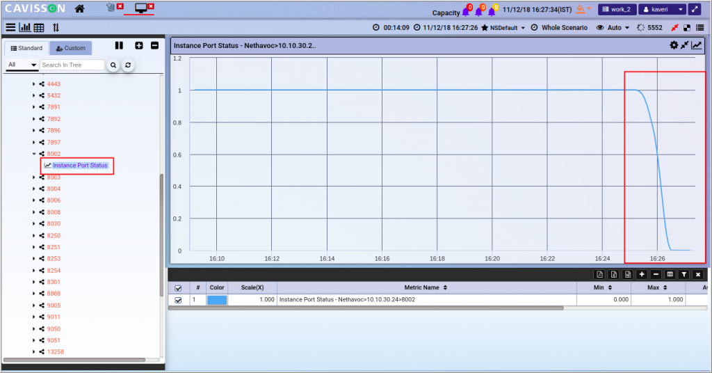The height and width of the screenshot is (373, 712).
Task: Open graph settings gear icon
Action: point(674,45)
